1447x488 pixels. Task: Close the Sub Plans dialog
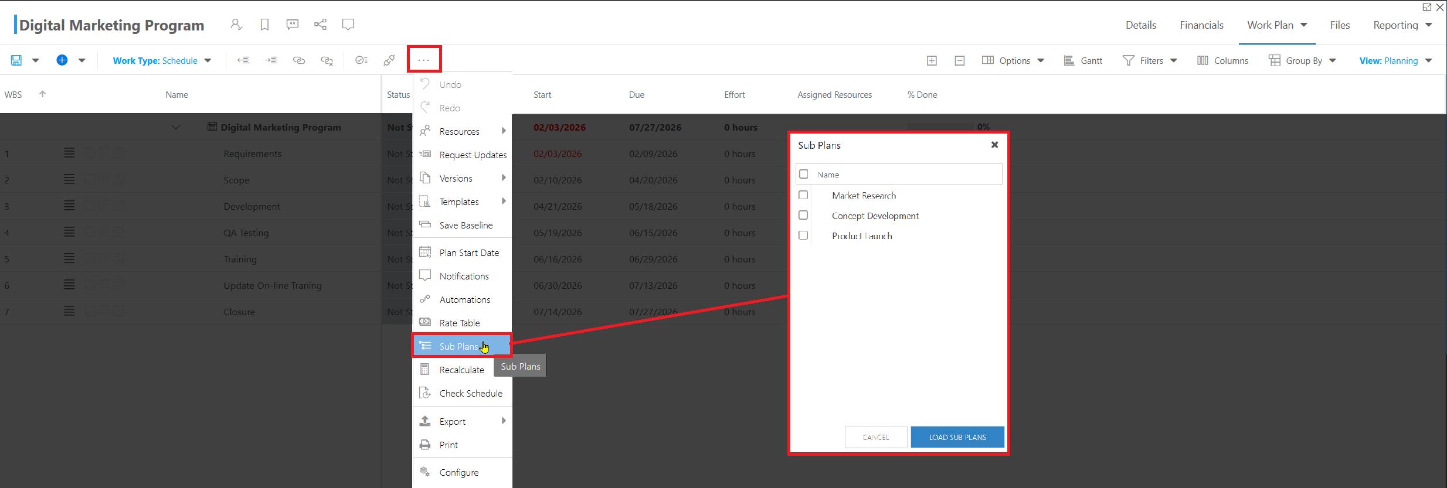click(x=995, y=145)
